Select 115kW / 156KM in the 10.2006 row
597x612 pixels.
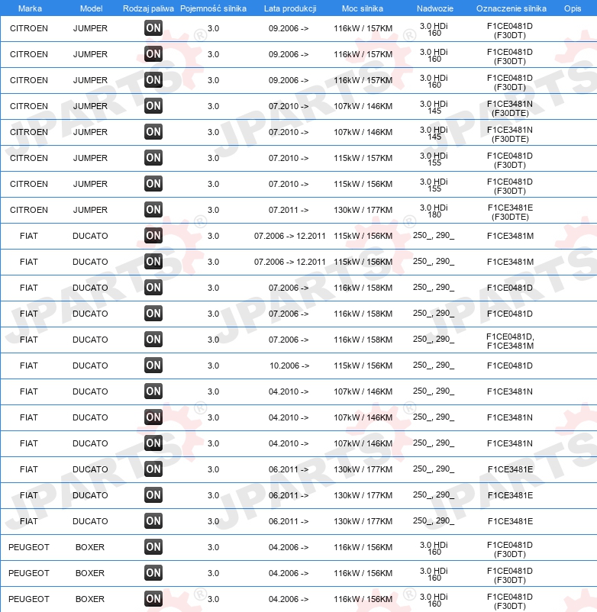point(363,366)
